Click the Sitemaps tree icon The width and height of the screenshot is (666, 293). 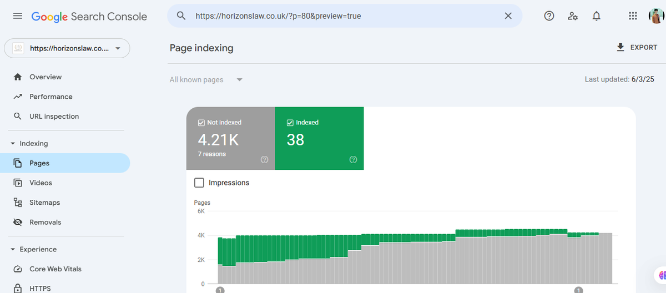point(18,203)
